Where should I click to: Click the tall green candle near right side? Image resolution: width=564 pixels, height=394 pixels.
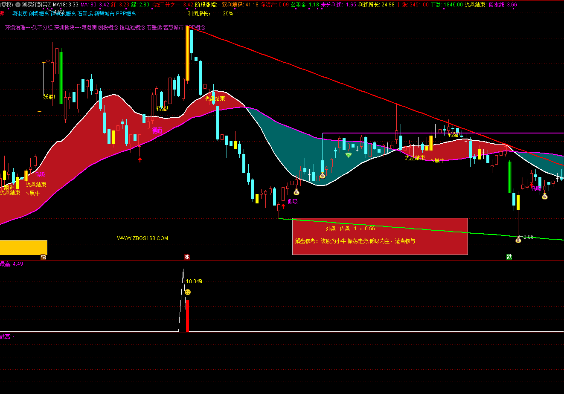509,177
